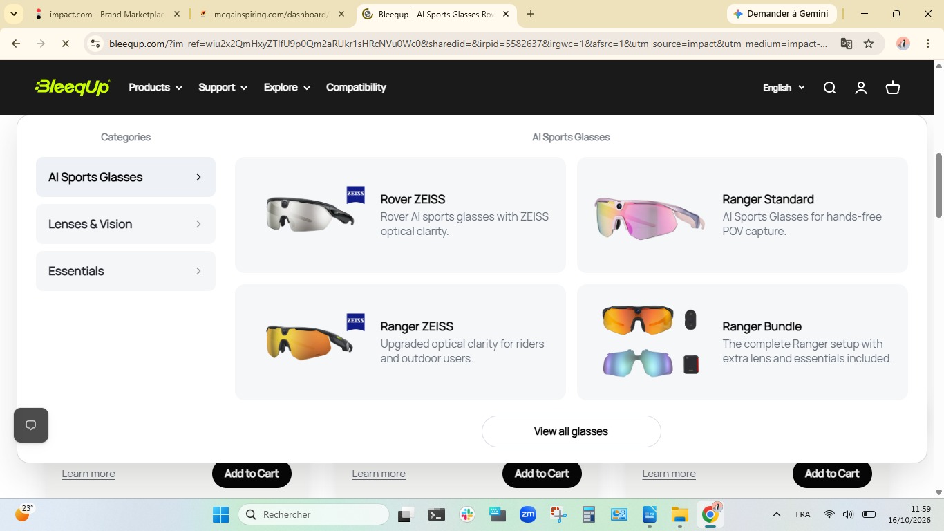Close the Bleequp browser tab

click(506, 14)
